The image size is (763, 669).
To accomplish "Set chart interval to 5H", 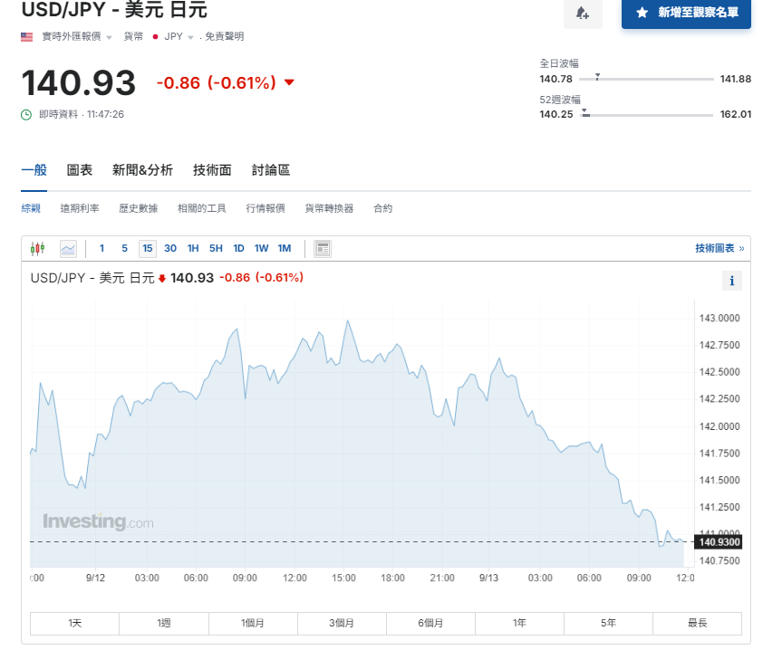I will tap(216, 248).
